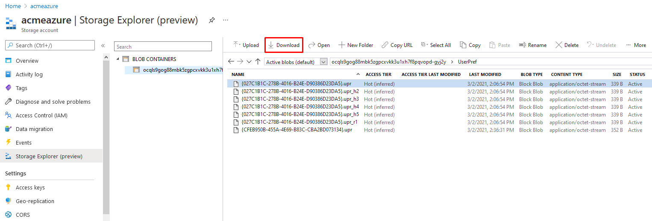Sort by SIZE column header
652x221 pixels.
point(617,74)
